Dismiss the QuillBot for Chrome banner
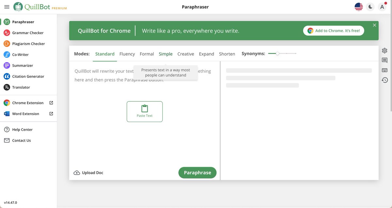392x208 pixels. point(374,25)
